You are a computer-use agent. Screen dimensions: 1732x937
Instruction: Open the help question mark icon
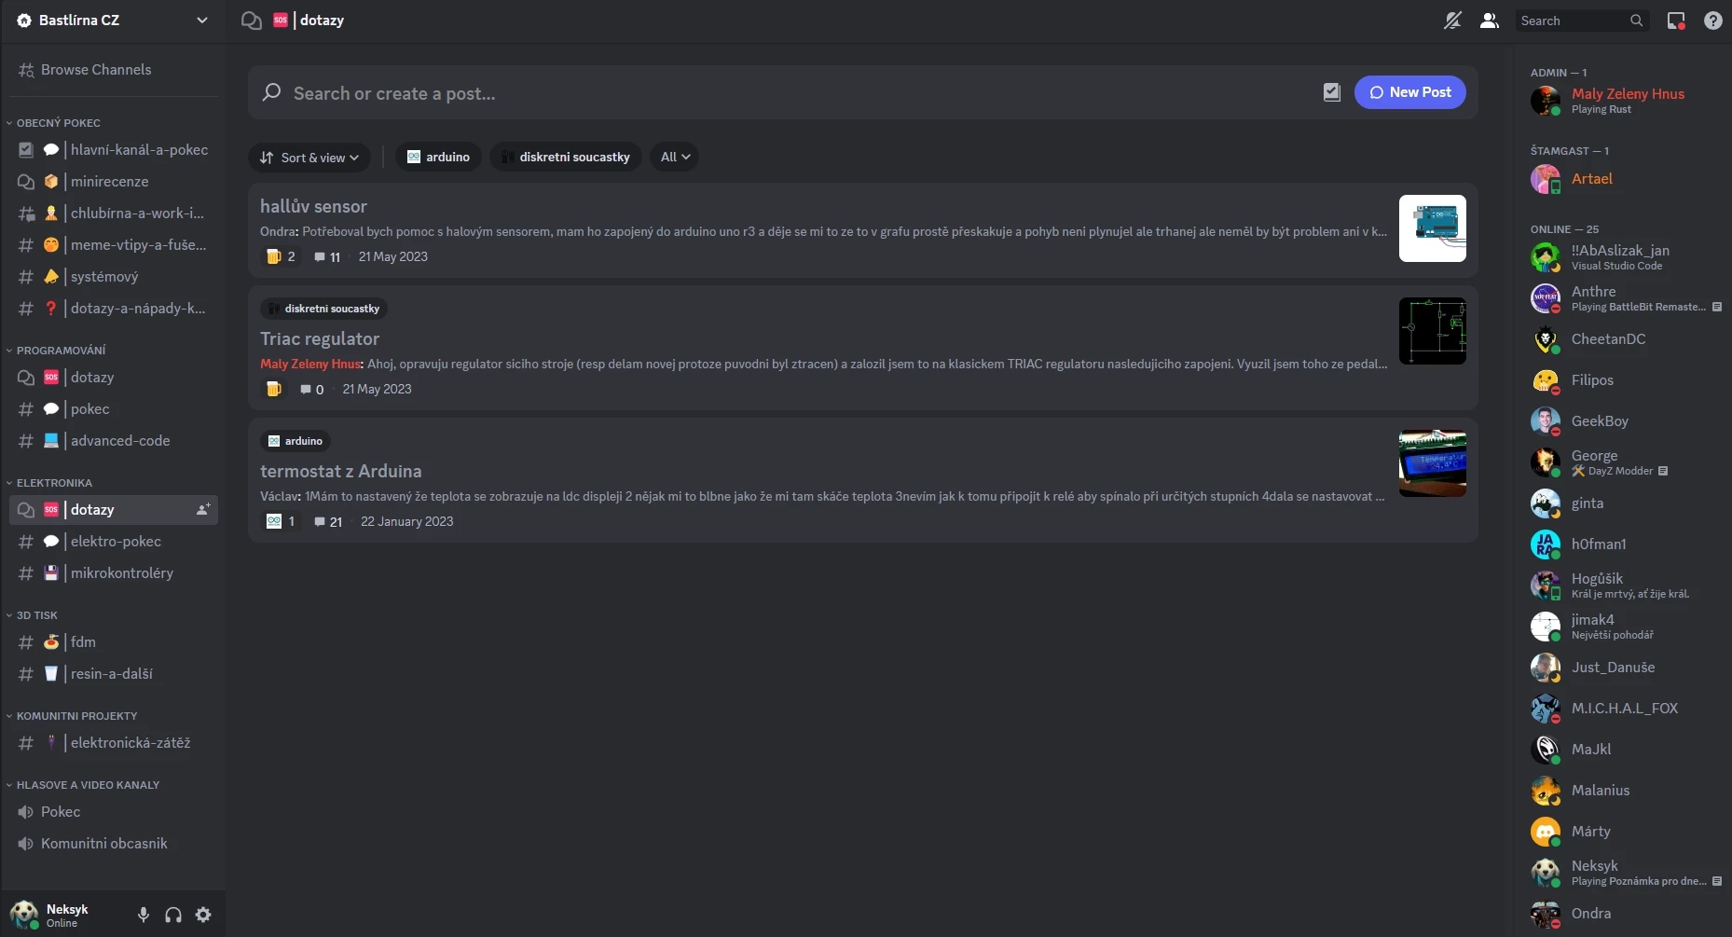[1713, 21]
